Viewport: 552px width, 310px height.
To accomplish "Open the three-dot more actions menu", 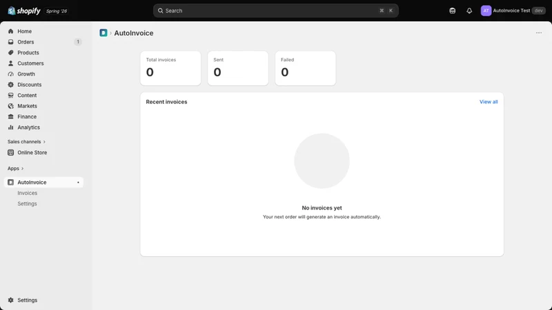I will coord(539,32).
